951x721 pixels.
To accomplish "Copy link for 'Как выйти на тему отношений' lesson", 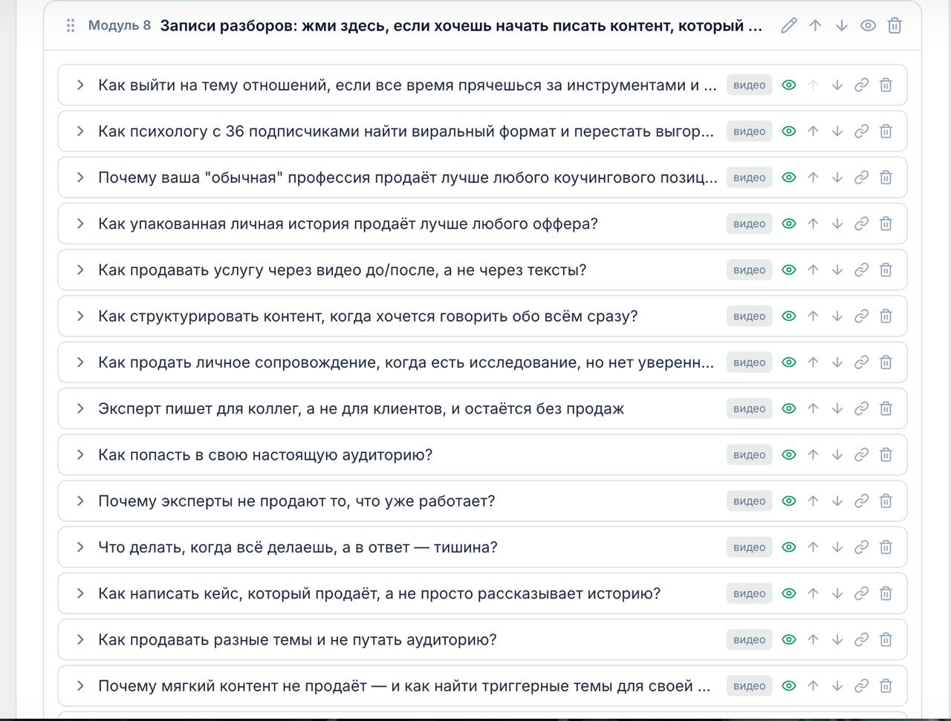I will click(x=861, y=85).
